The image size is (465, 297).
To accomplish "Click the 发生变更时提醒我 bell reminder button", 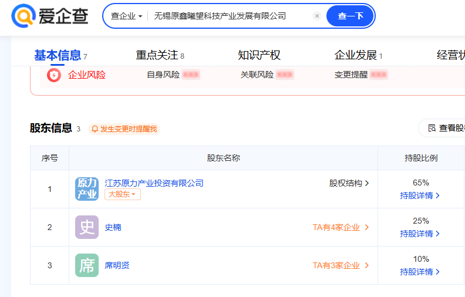I will [x=124, y=129].
